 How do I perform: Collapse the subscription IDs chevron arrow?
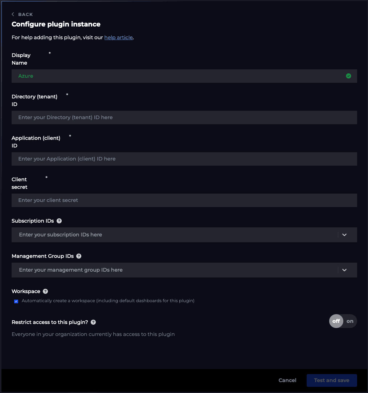(344, 235)
